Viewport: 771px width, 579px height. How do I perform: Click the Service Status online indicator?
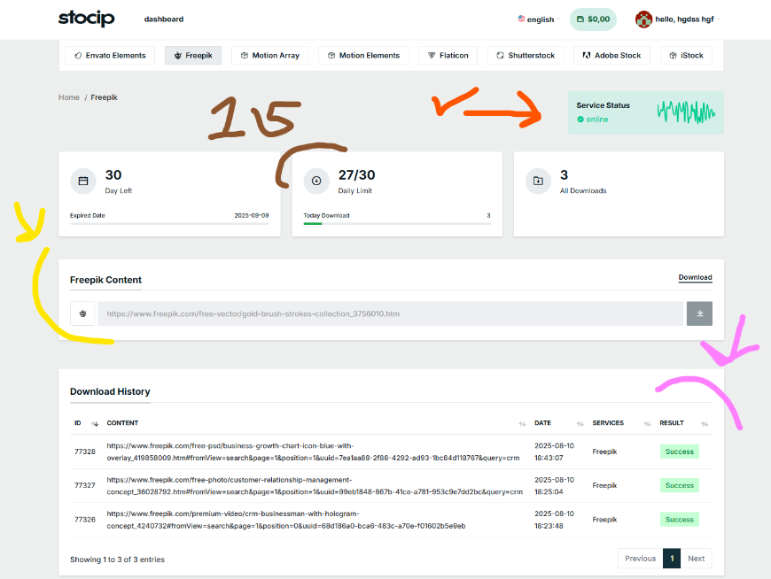[x=592, y=120]
